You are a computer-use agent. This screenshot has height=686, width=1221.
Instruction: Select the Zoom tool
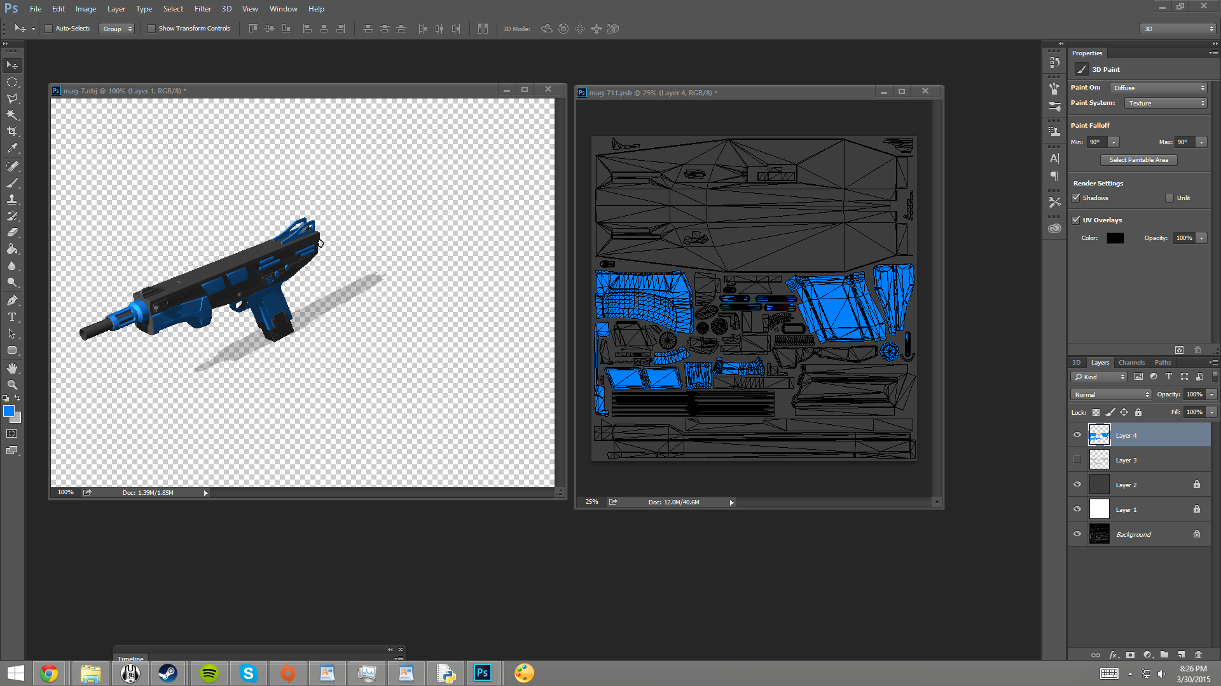click(12, 385)
